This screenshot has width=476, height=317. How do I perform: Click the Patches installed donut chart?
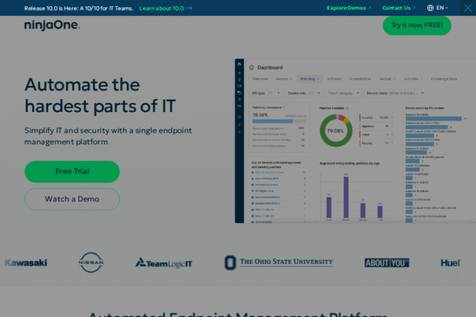click(x=335, y=131)
